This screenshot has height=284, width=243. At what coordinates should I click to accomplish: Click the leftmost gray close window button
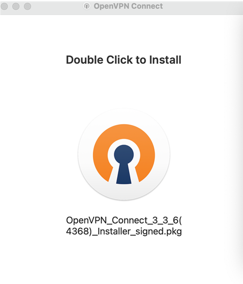pyautogui.click(x=4, y=6)
